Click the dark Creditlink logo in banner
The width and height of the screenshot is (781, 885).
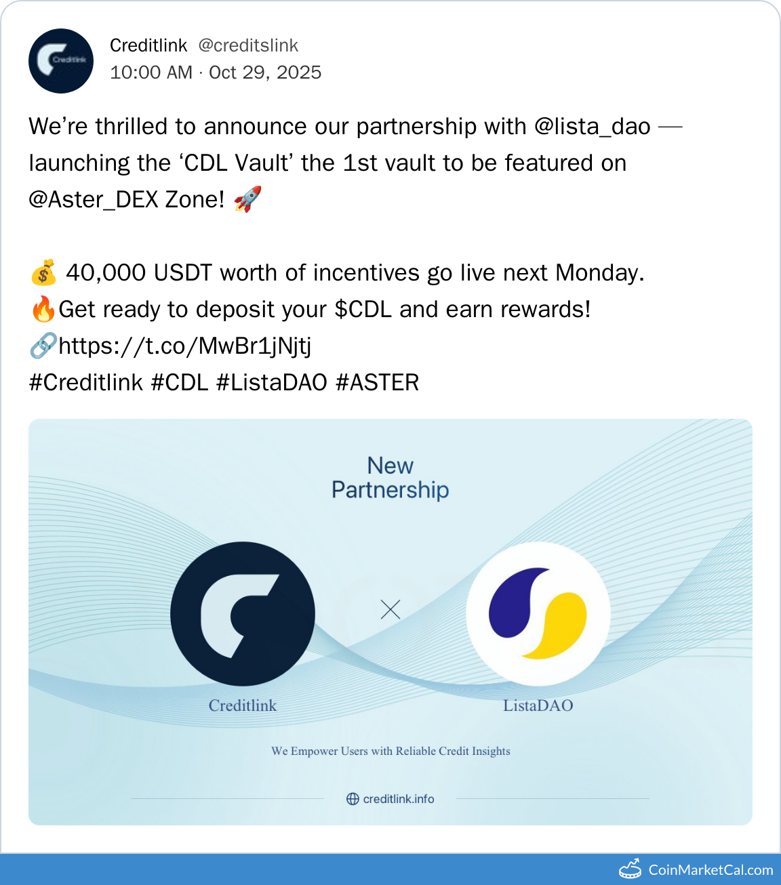click(x=243, y=614)
